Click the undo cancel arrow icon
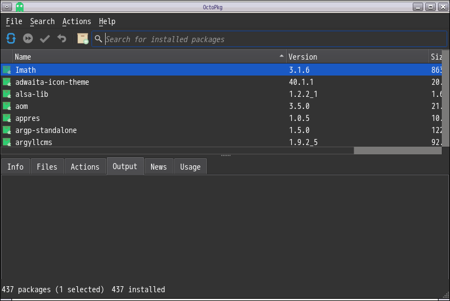Image resolution: width=450 pixels, height=301 pixels. click(62, 38)
